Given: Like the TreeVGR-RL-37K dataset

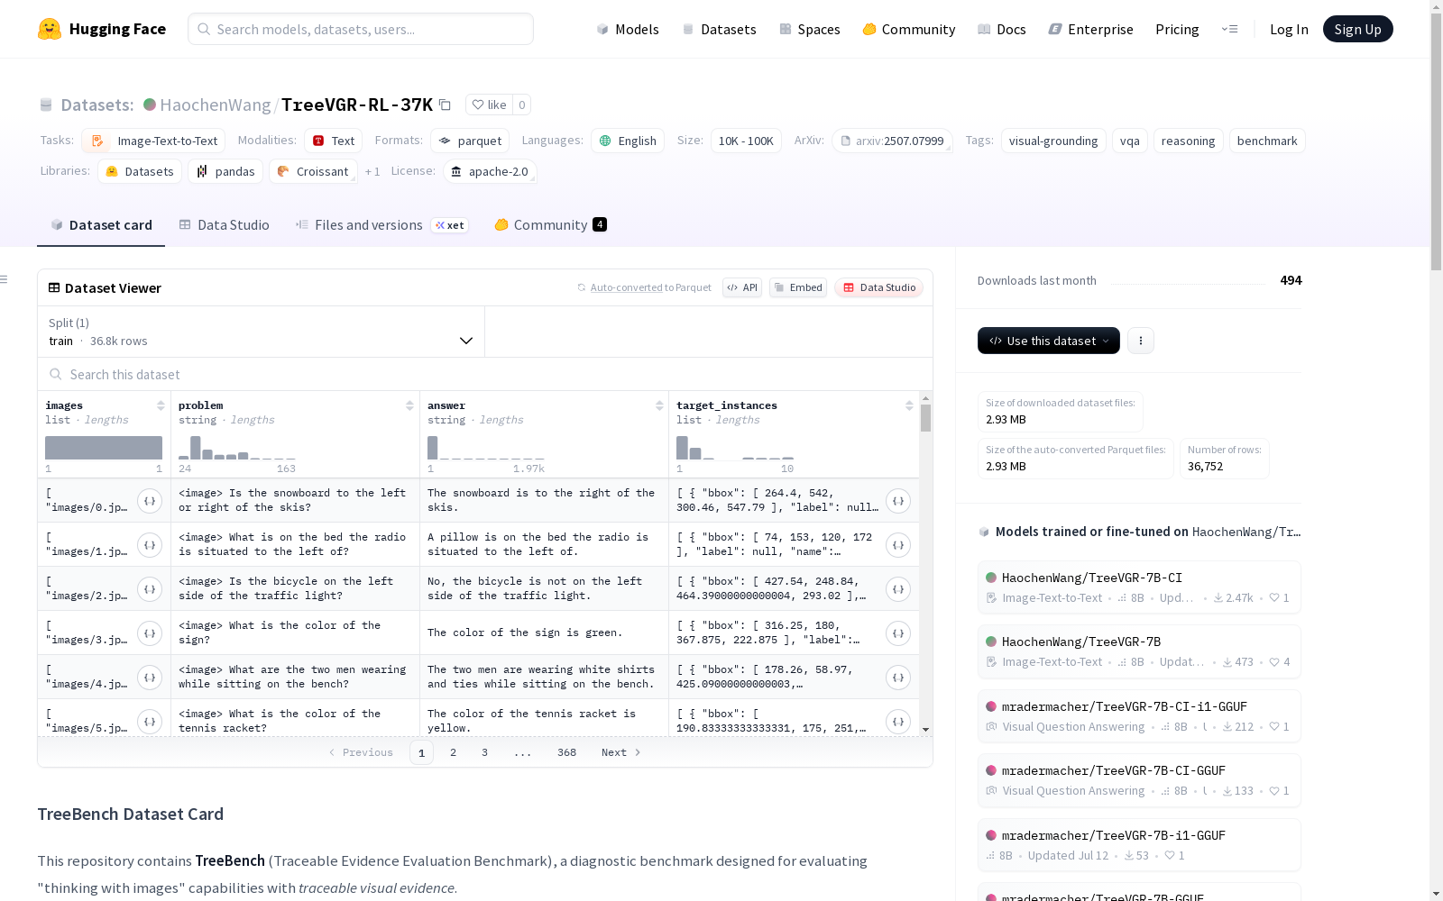Looking at the screenshot, I should click(490, 105).
